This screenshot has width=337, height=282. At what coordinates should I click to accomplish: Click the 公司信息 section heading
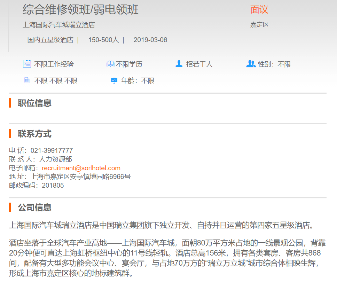(35, 207)
